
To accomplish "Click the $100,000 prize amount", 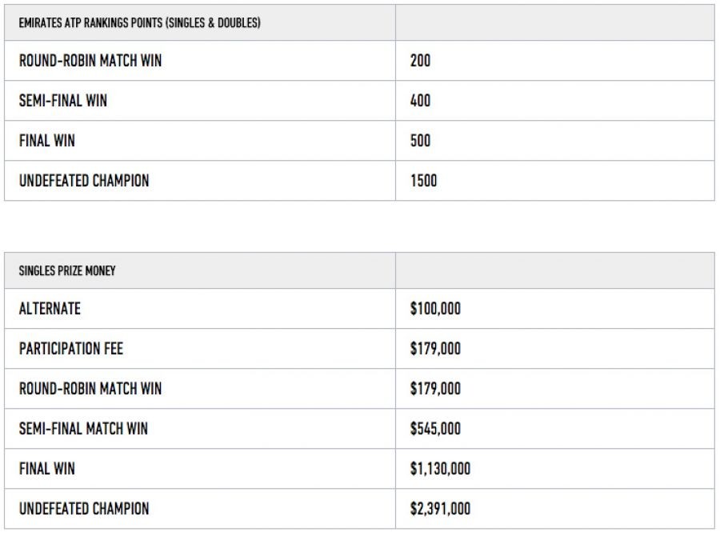I will click(x=435, y=309).
